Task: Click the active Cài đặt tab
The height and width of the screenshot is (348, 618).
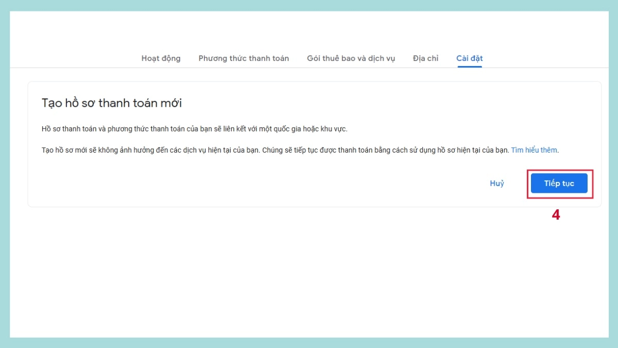Action: (469, 58)
